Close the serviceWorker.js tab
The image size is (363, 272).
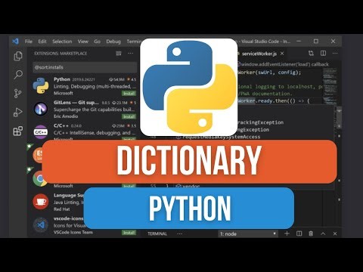click(x=282, y=54)
